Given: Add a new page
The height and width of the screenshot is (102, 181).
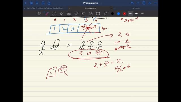Looking at the screenshot, I should click(x=144, y=3).
